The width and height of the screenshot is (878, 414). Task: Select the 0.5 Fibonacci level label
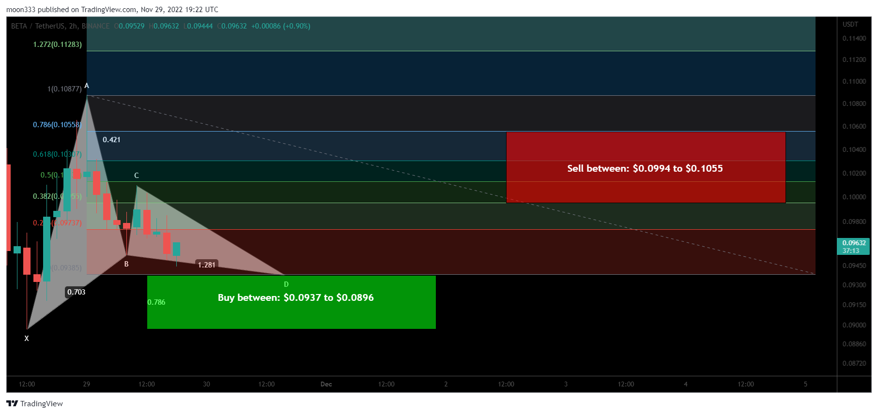(52, 175)
